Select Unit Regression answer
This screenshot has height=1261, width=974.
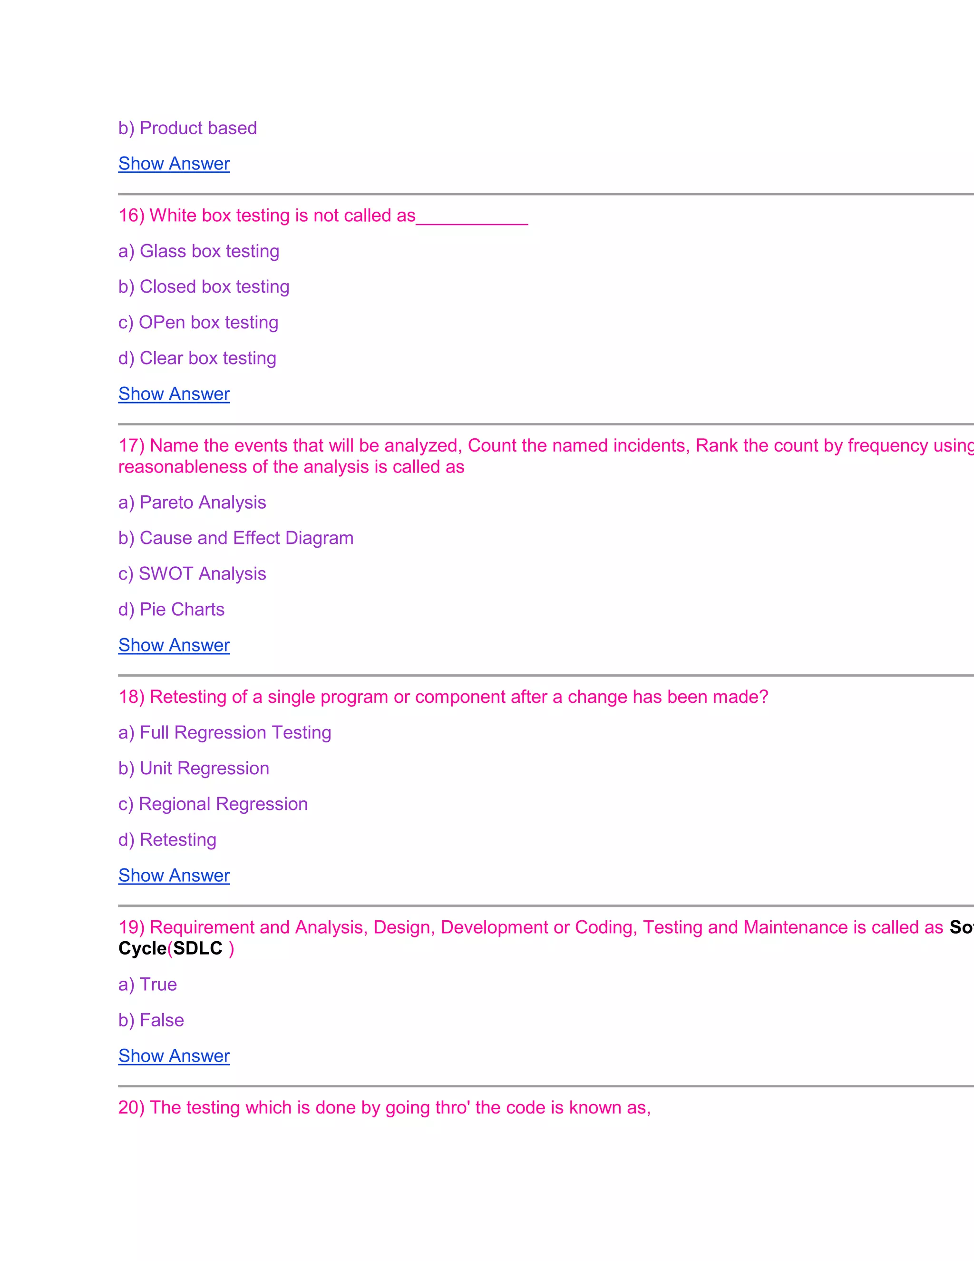click(x=193, y=768)
